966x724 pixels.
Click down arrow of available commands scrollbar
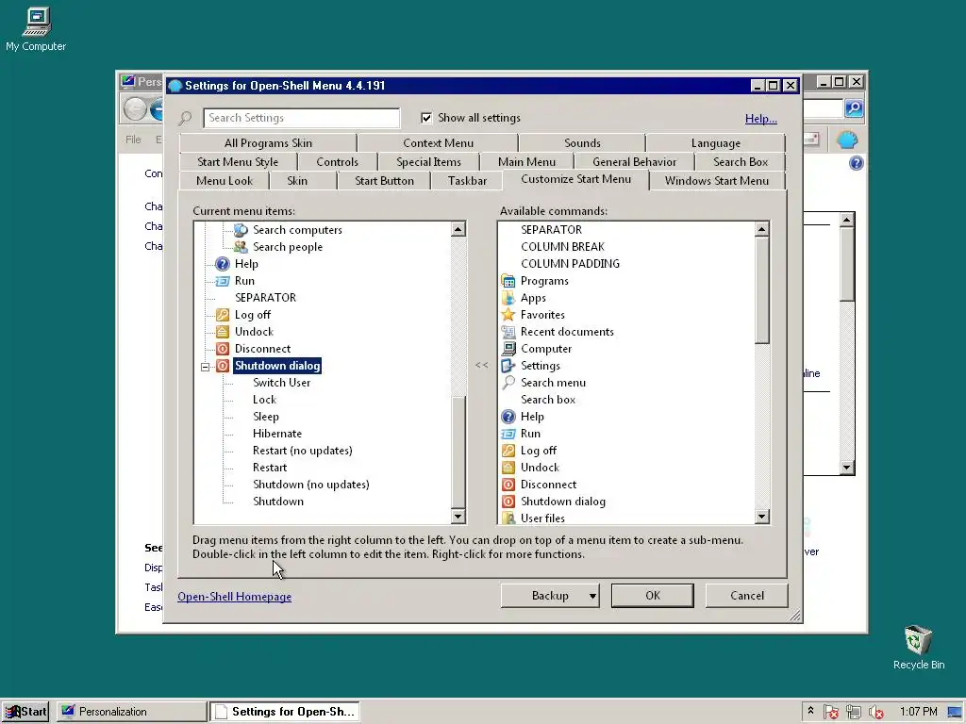click(761, 516)
